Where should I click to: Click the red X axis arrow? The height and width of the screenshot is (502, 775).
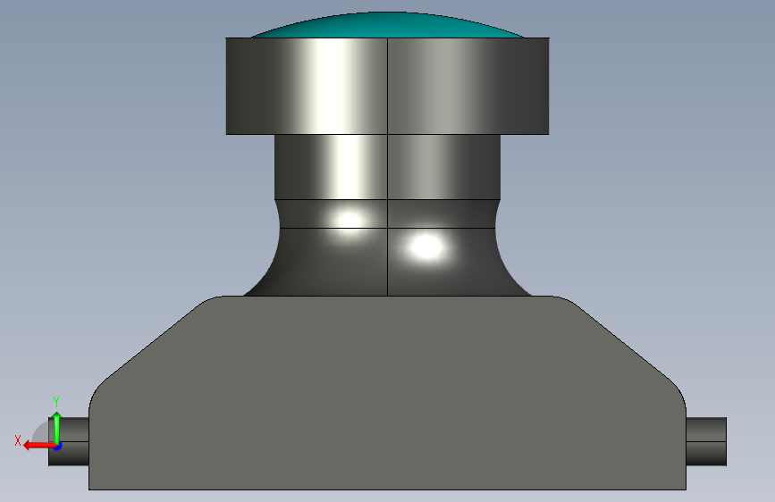(38, 446)
